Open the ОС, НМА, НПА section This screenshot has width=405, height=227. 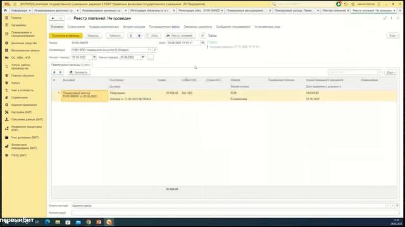pos(20,57)
